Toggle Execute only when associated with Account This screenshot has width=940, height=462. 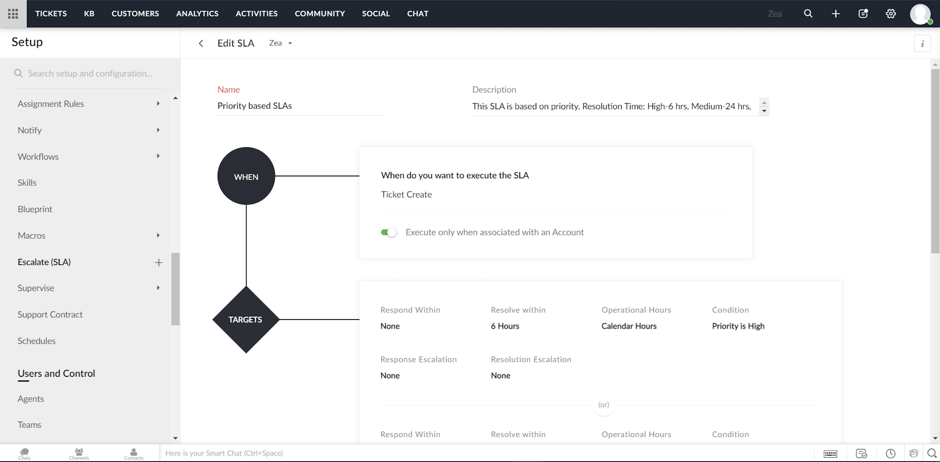point(389,232)
